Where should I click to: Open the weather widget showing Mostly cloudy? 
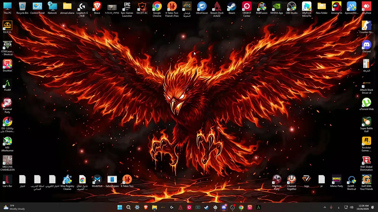14,207
